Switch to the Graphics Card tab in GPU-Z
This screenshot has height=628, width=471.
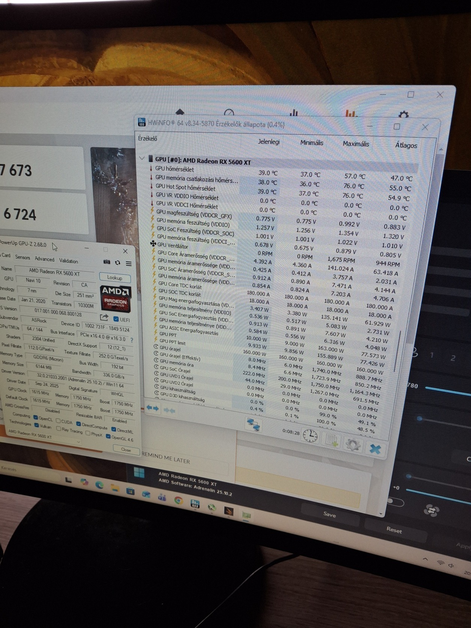click(x=5, y=255)
